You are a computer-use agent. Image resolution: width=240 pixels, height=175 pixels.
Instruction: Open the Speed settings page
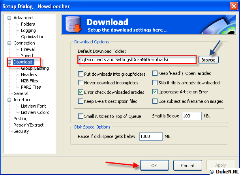point(27,56)
